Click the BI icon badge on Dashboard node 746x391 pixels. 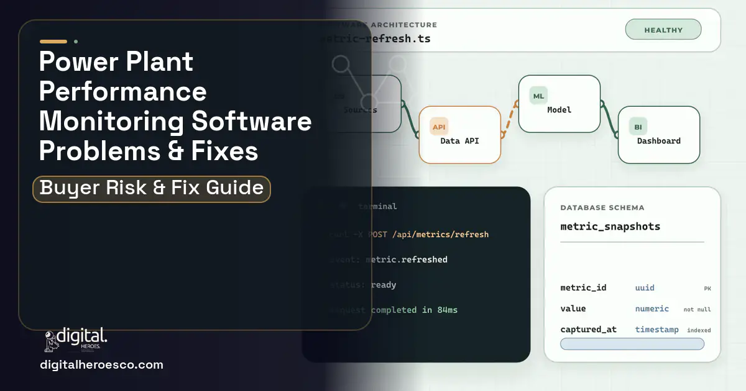pos(638,127)
